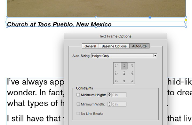
Task: Click the Auto-Sizing label
Action: (81, 56)
